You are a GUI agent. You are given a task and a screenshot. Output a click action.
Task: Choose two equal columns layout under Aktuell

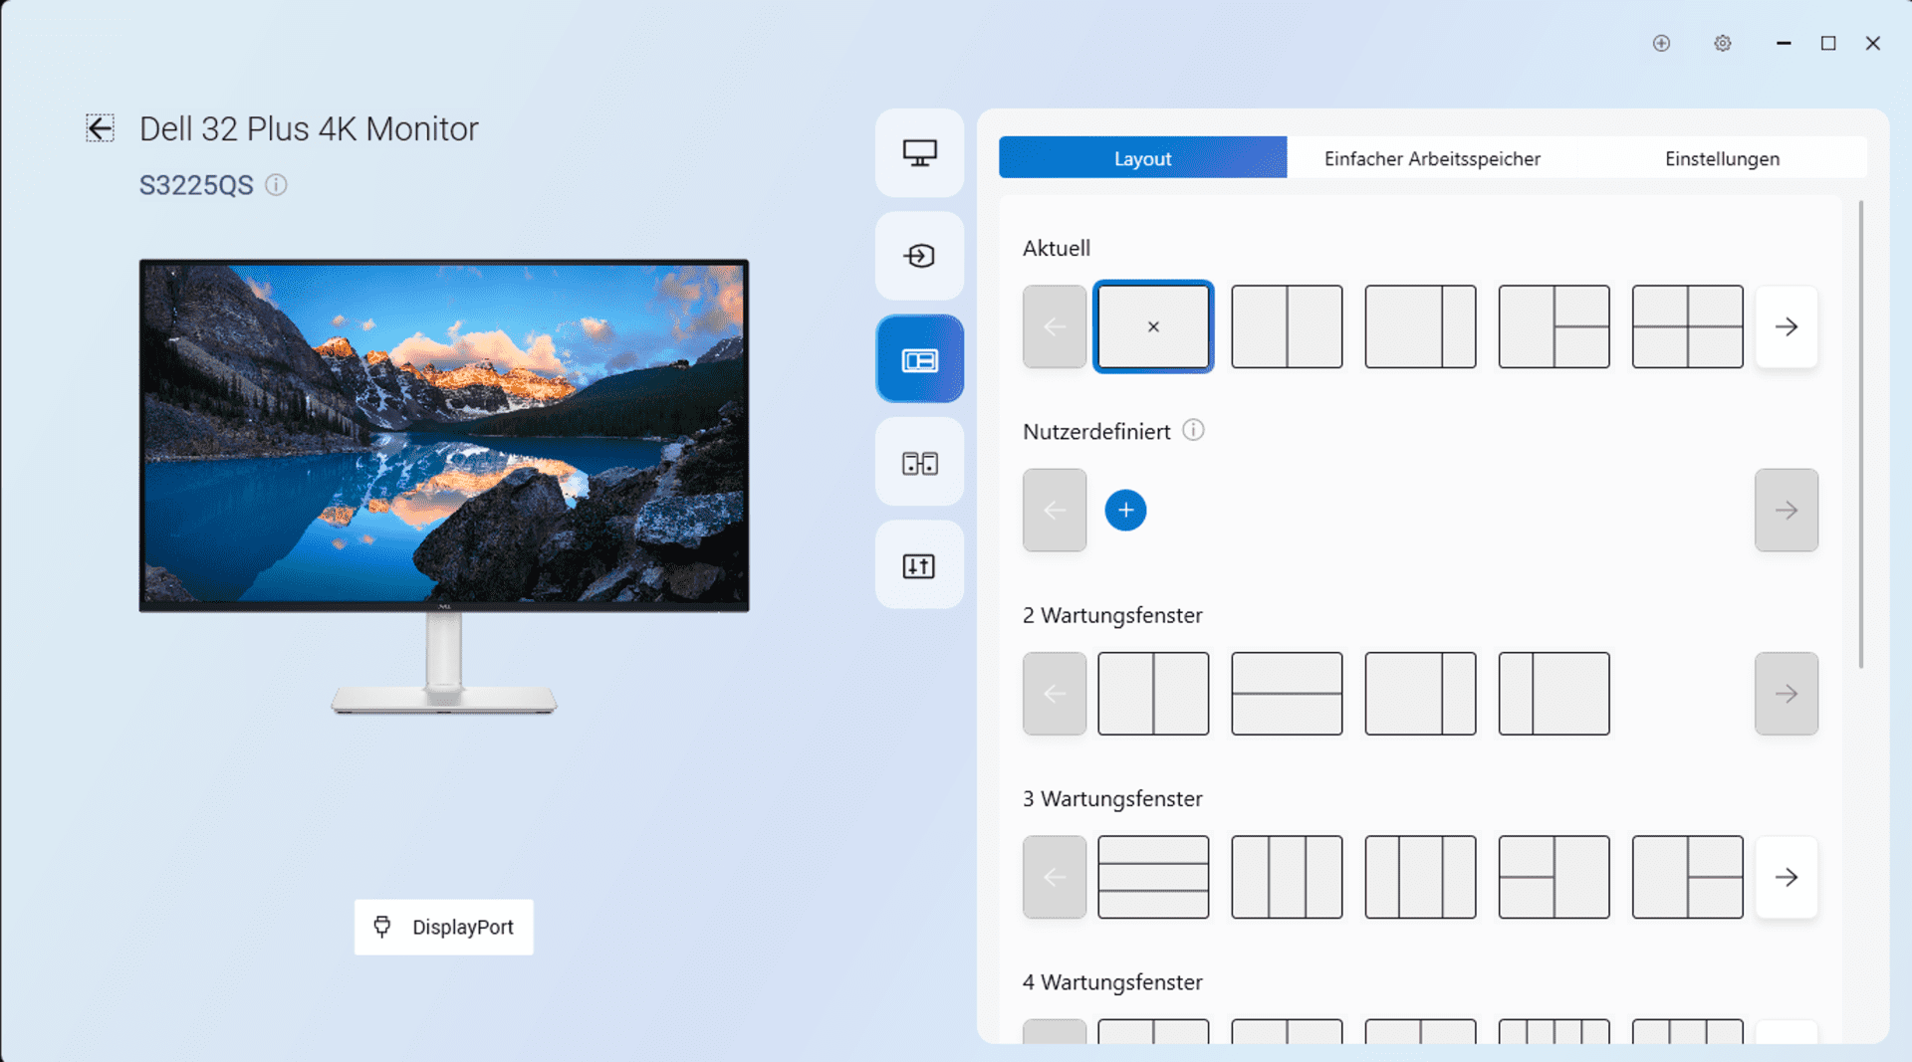(x=1287, y=326)
